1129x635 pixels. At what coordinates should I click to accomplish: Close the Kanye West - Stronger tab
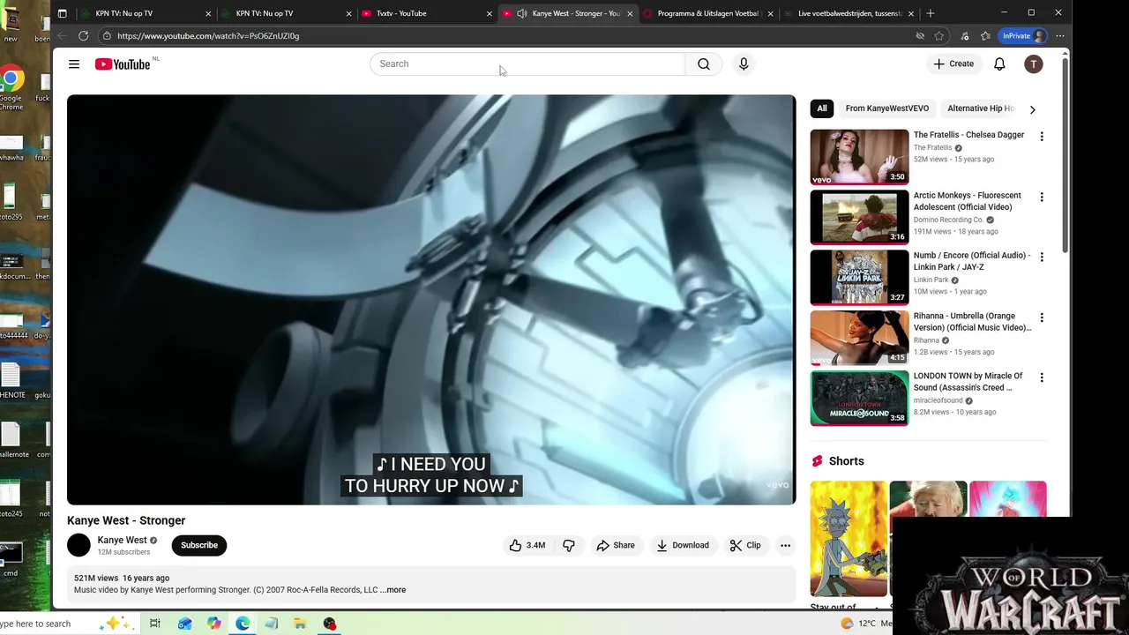630,13
